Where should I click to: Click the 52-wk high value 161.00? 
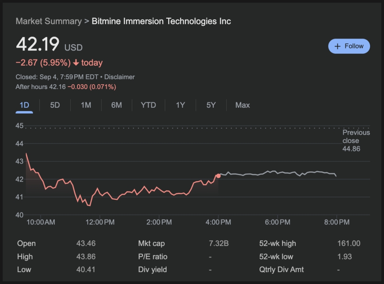pyautogui.click(x=349, y=243)
